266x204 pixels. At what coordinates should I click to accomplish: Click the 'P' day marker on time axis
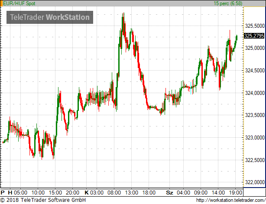tap(3, 193)
